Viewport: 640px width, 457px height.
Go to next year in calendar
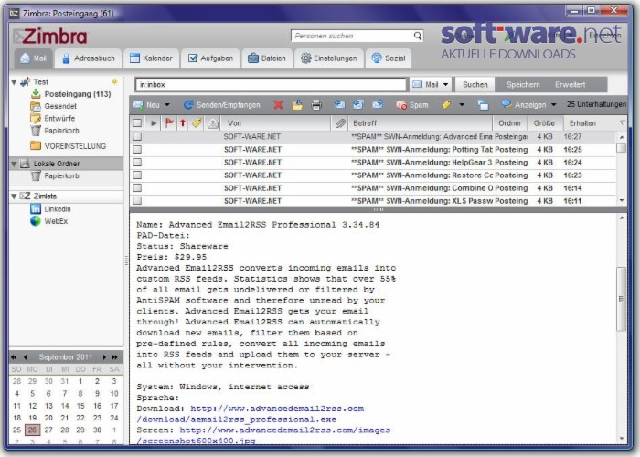click(114, 357)
